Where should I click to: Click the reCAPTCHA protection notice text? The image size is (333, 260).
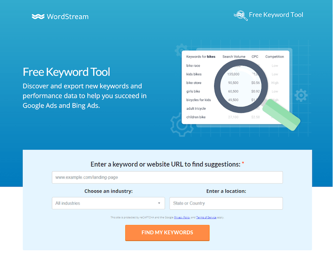[x=167, y=217]
